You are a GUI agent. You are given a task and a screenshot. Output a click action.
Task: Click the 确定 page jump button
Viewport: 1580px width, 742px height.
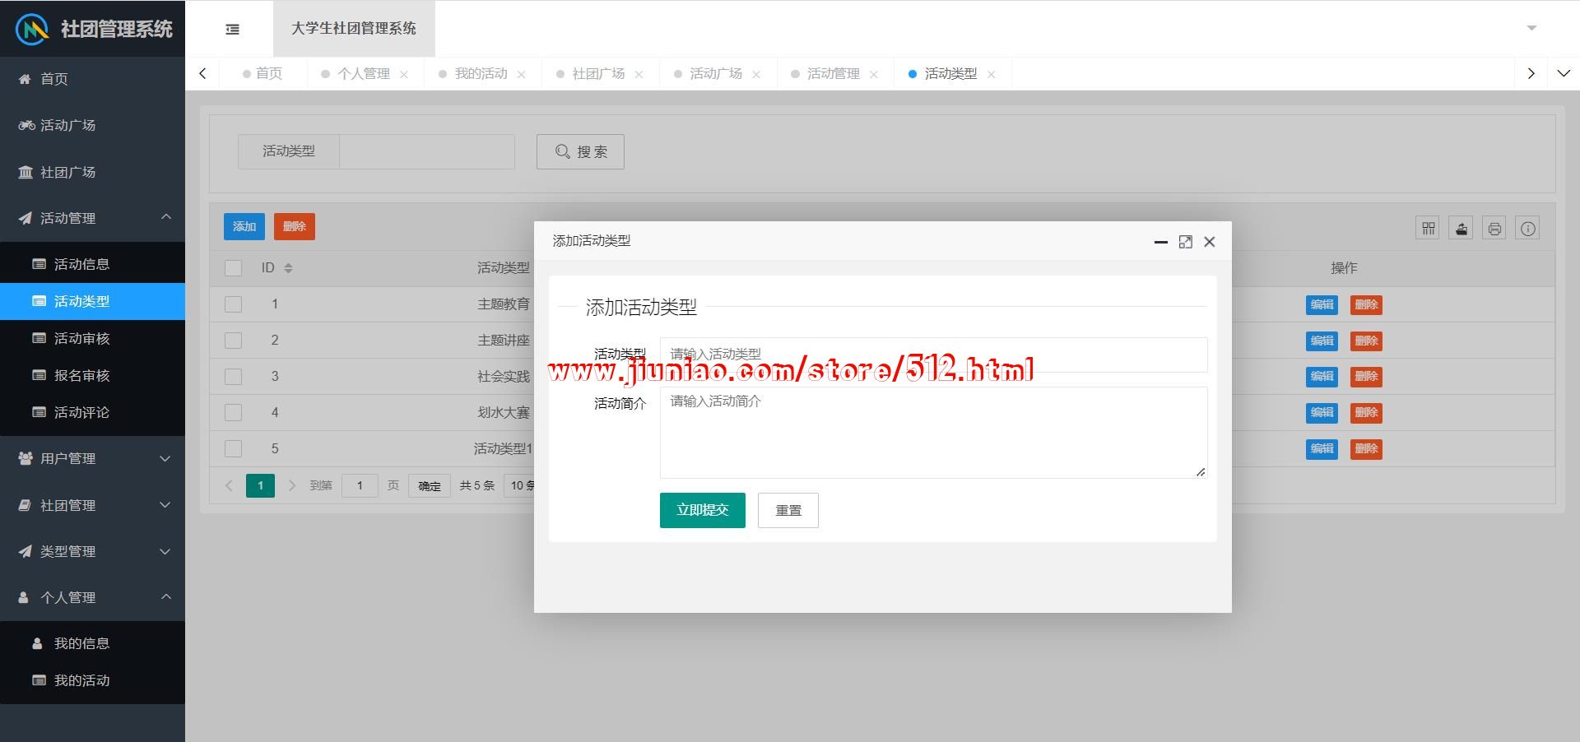[x=430, y=486]
